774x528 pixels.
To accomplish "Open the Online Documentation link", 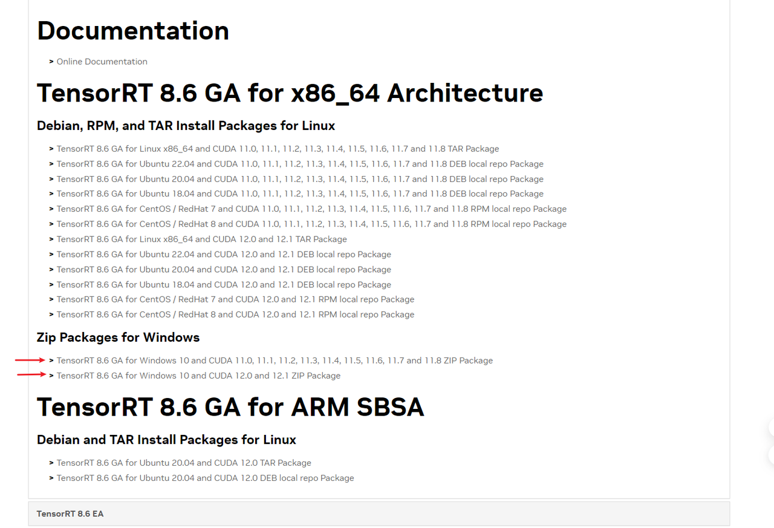I will click(102, 62).
